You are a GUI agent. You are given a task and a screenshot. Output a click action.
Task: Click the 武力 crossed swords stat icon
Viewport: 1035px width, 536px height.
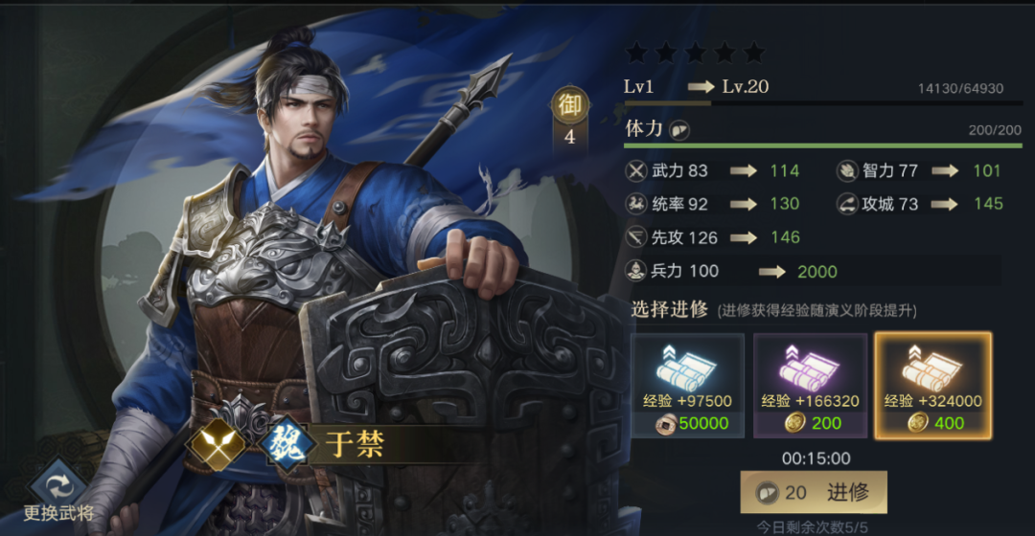pyautogui.click(x=636, y=171)
